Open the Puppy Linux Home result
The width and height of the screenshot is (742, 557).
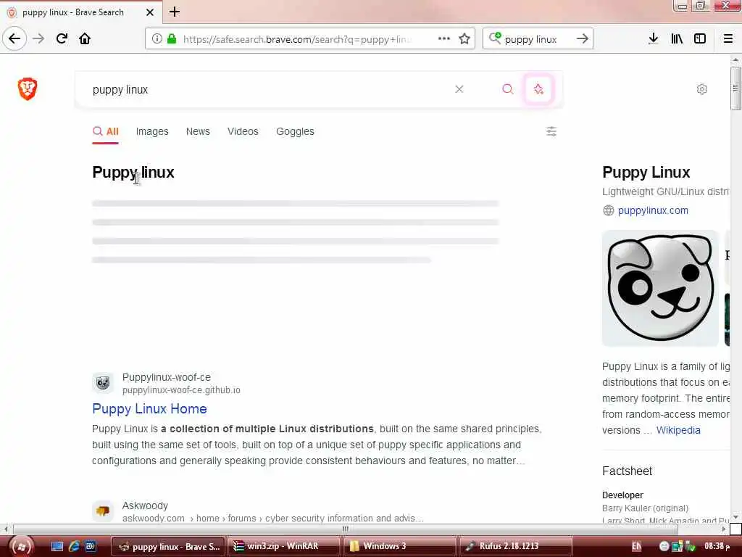point(149,409)
